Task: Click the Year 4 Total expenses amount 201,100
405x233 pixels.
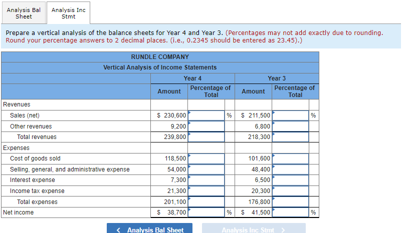Action: click(175, 202)
